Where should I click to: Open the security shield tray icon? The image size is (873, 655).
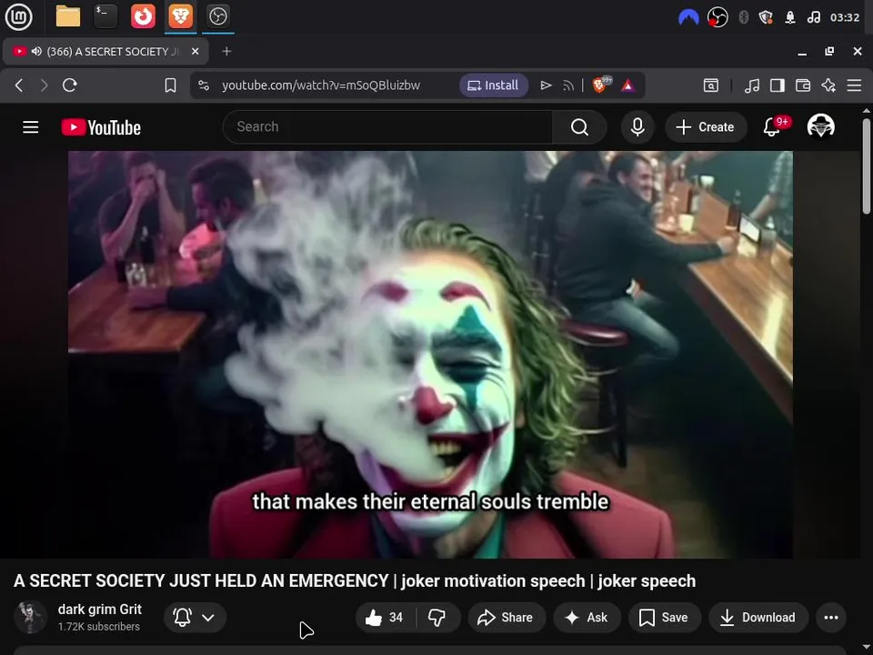click(x=766, y=18)
